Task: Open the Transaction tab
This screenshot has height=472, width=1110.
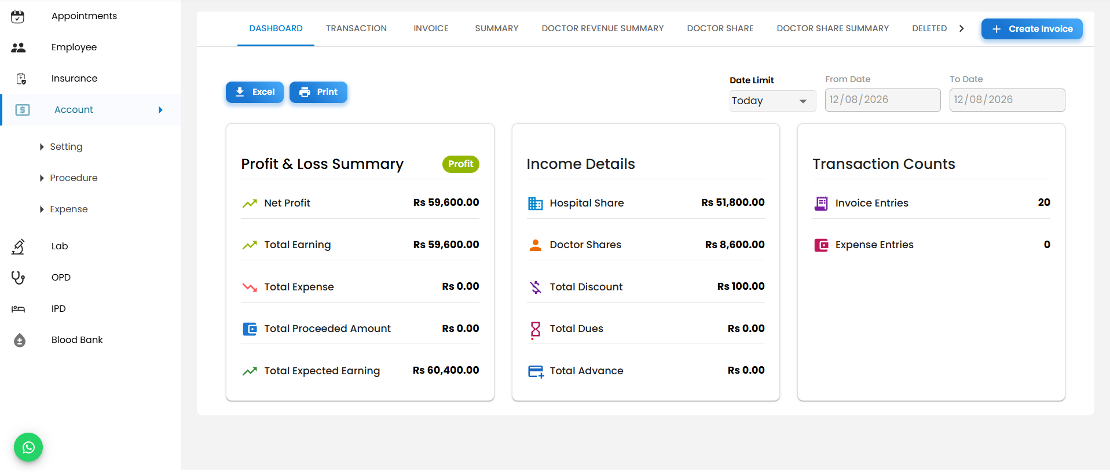Action: [356, 28]
